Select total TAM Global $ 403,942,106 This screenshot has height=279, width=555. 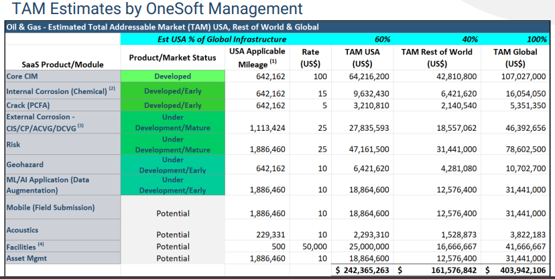pos(515,270)
